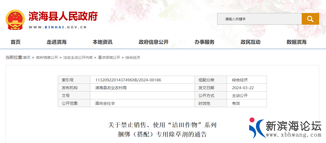Click the 法定主动公开内容 breadcrumb link
The height and width of the screenshot is (143, 326).
[x=78, y=57]
